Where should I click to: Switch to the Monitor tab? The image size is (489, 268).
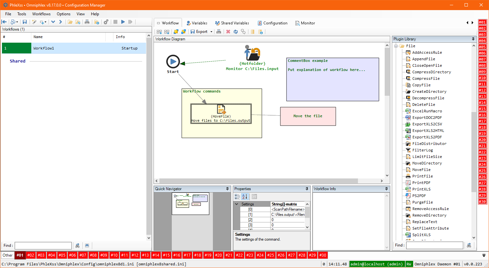pos(305,23)
